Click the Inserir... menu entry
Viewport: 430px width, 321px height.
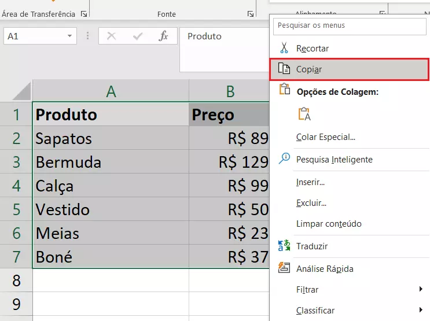(x=310, y=182)
